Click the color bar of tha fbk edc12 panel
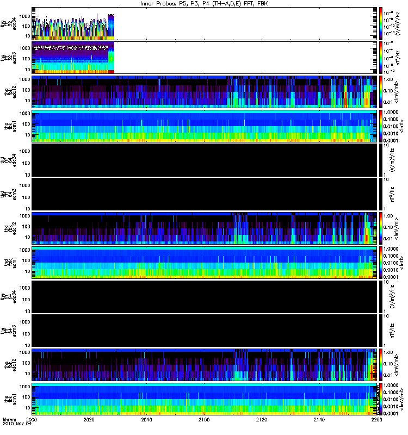This screenshot has width=408, height=435. click(381, 92)
